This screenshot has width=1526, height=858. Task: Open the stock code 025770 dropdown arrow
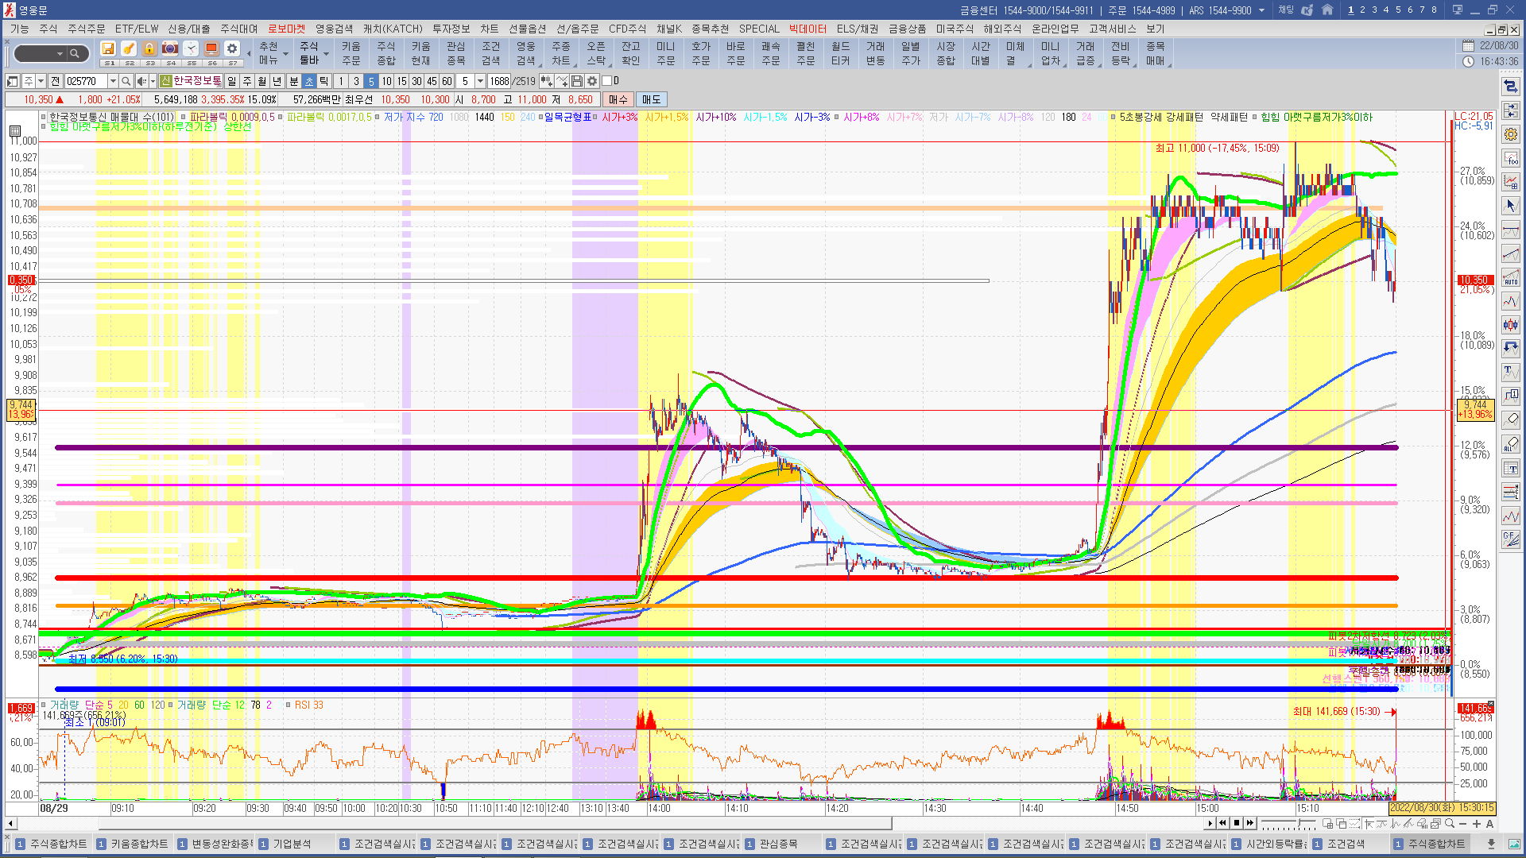coord(113,81)
